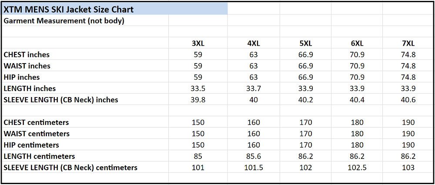Click the CHEST centimeters row label
This screenshot has height=185, width=435.
pos(36,122)
